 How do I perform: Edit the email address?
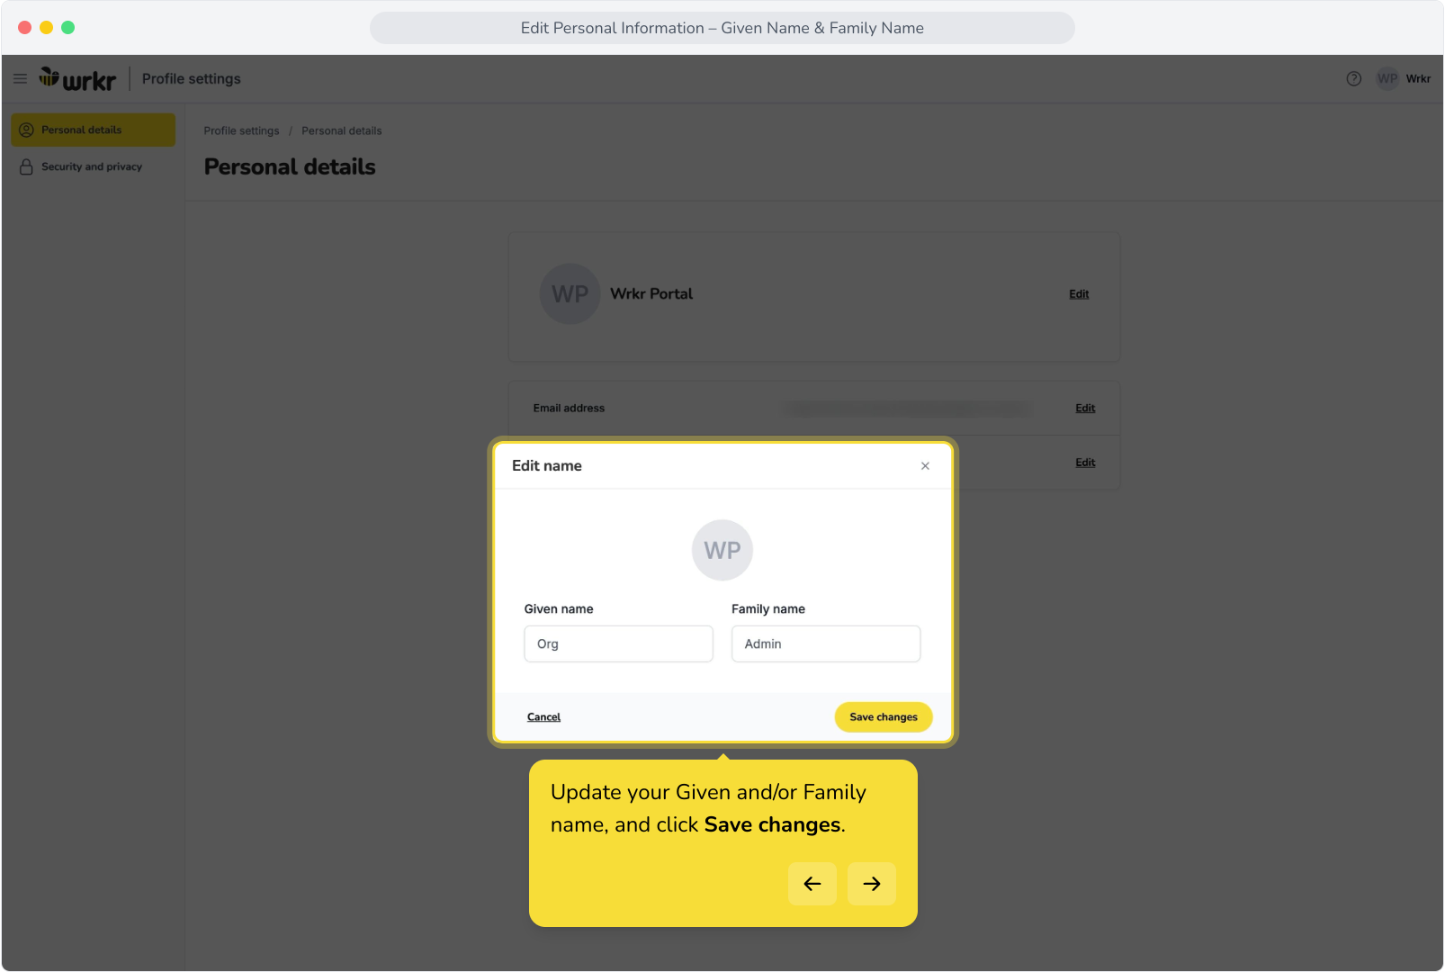tap(1085, 409)
